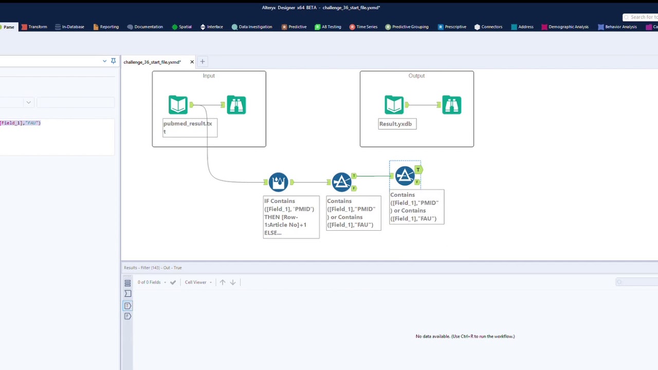Open the 0 of 0 Fields dropdown
The image size is (658, 370).
tap(152, 282)
